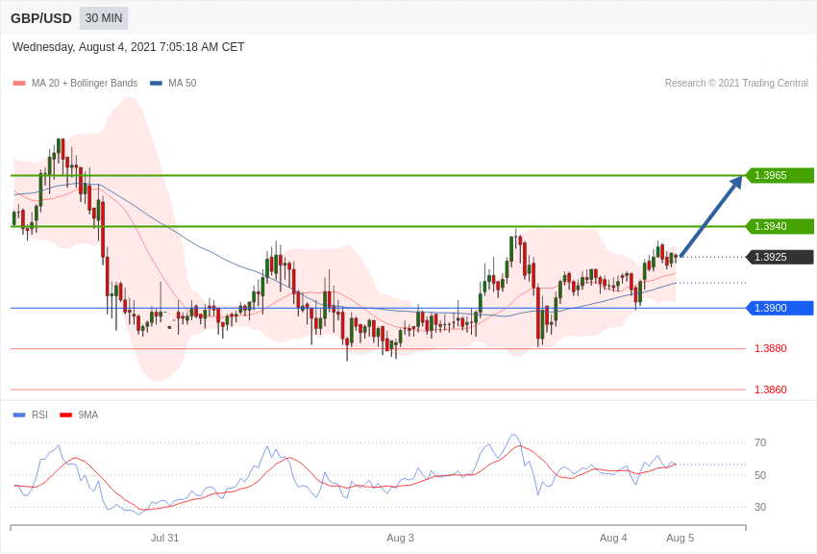Click the blue MA 50 legend swatch
This screenshot has width=817, height=554.
tap(156, 84)
